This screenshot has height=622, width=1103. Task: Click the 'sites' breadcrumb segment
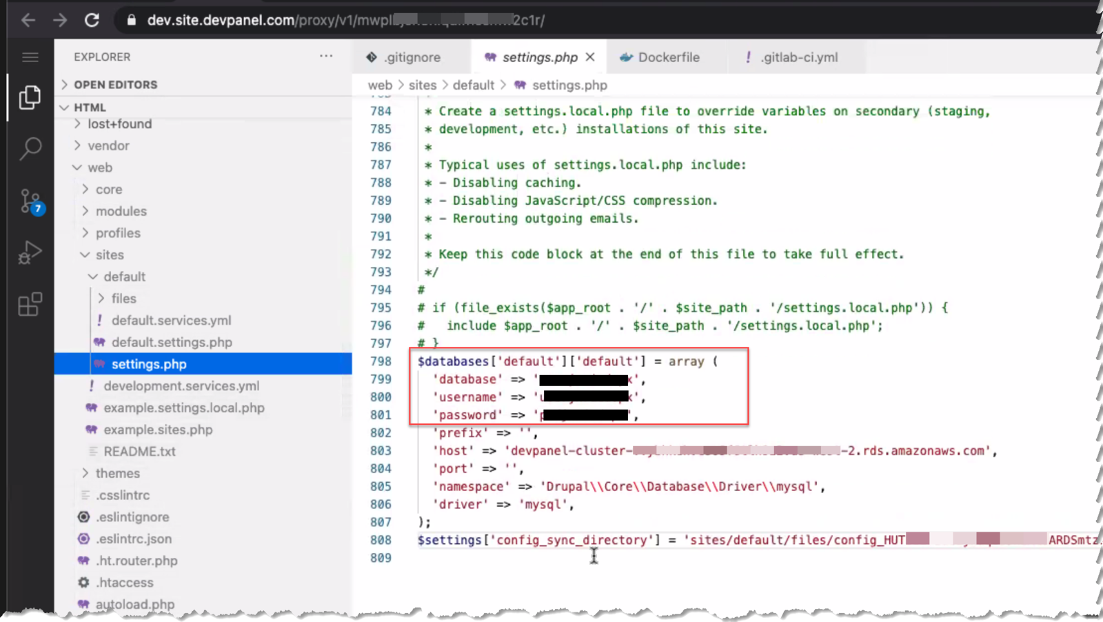422,85
